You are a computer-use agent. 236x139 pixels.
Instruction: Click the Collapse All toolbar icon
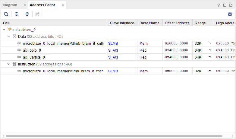(17, 14)
